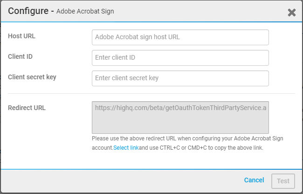This screenshot has height=194, width=303.
Task: Click into the Enter client ID field
Action: click(180, 58)
